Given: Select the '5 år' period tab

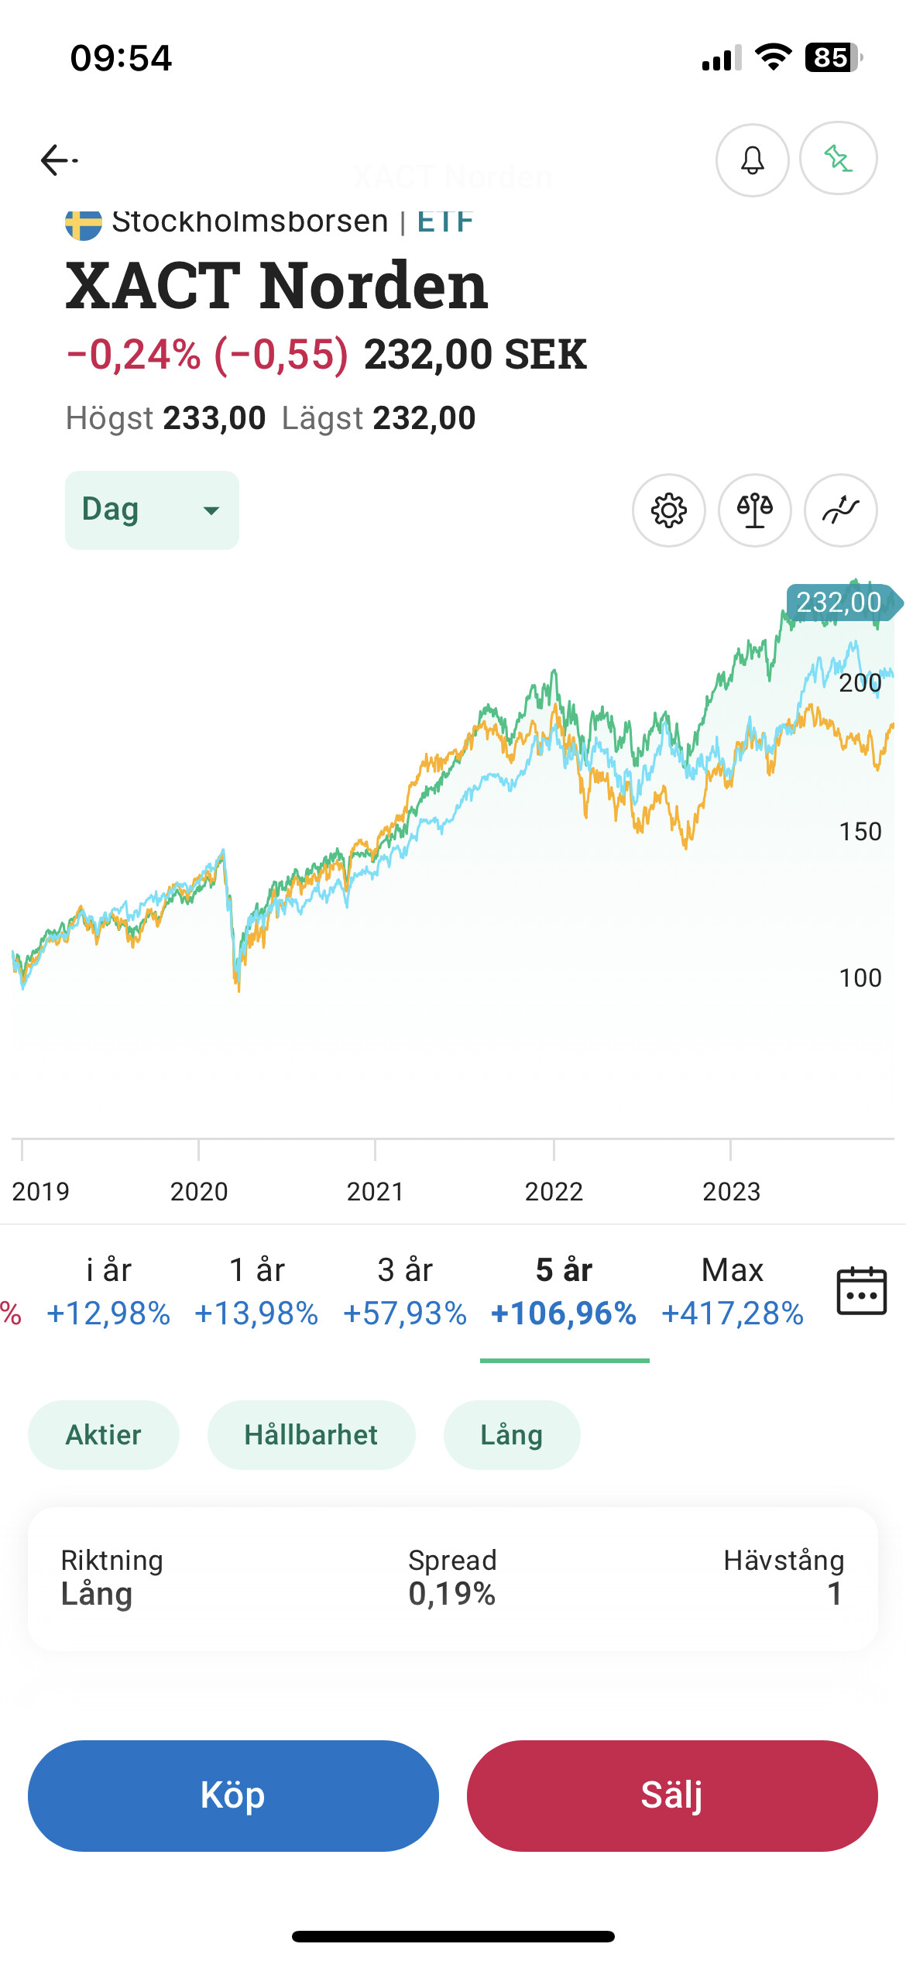Looking at the screenshot, I should tap(564, 1291).
